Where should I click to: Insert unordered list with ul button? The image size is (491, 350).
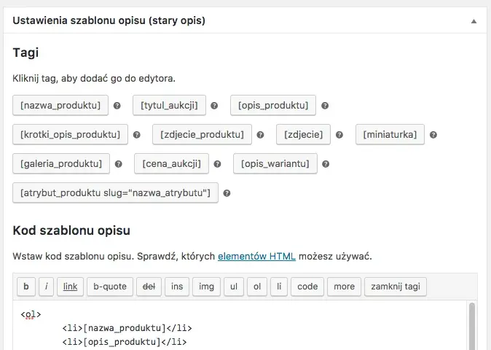point(234,287)
